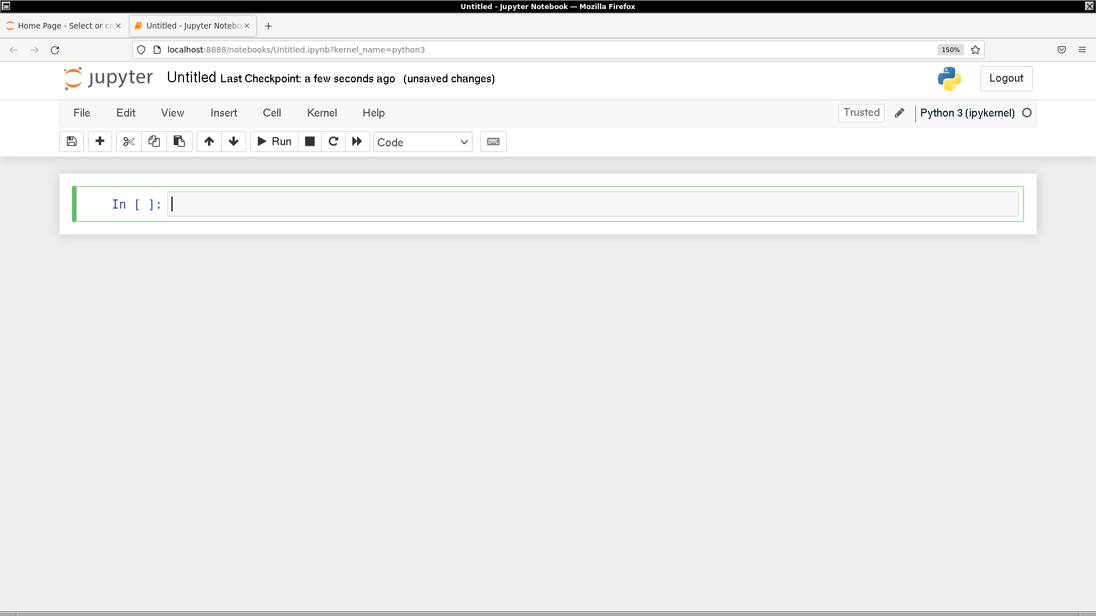Open the command palette keyboard icon

coord(493,142)
